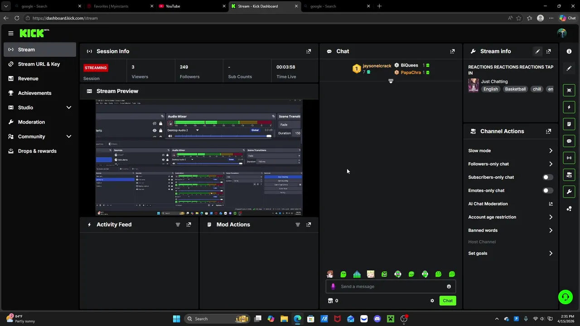
Task: Click the Send a message field
Action: (x=391, y=287)
